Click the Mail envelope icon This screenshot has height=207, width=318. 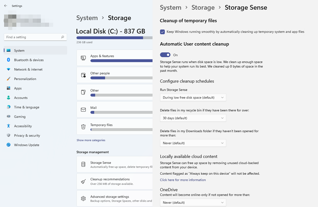tap(83, 110)
